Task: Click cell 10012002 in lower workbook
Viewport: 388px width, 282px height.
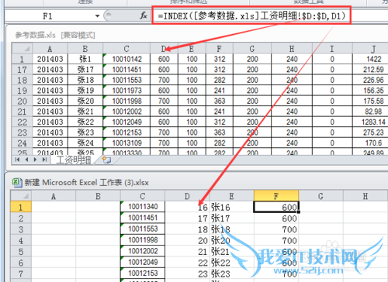Action: pos(143,251)
